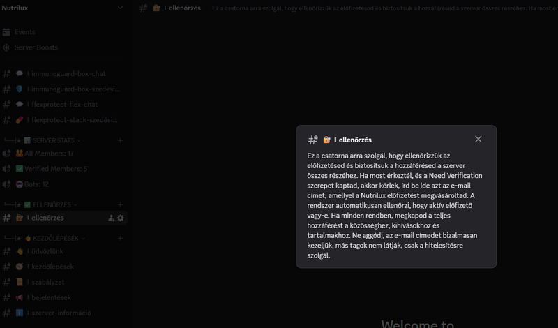558x328 pixels.
Task: Open the flexprotect-flex-chat channel
Action: [x=64, y=105]
